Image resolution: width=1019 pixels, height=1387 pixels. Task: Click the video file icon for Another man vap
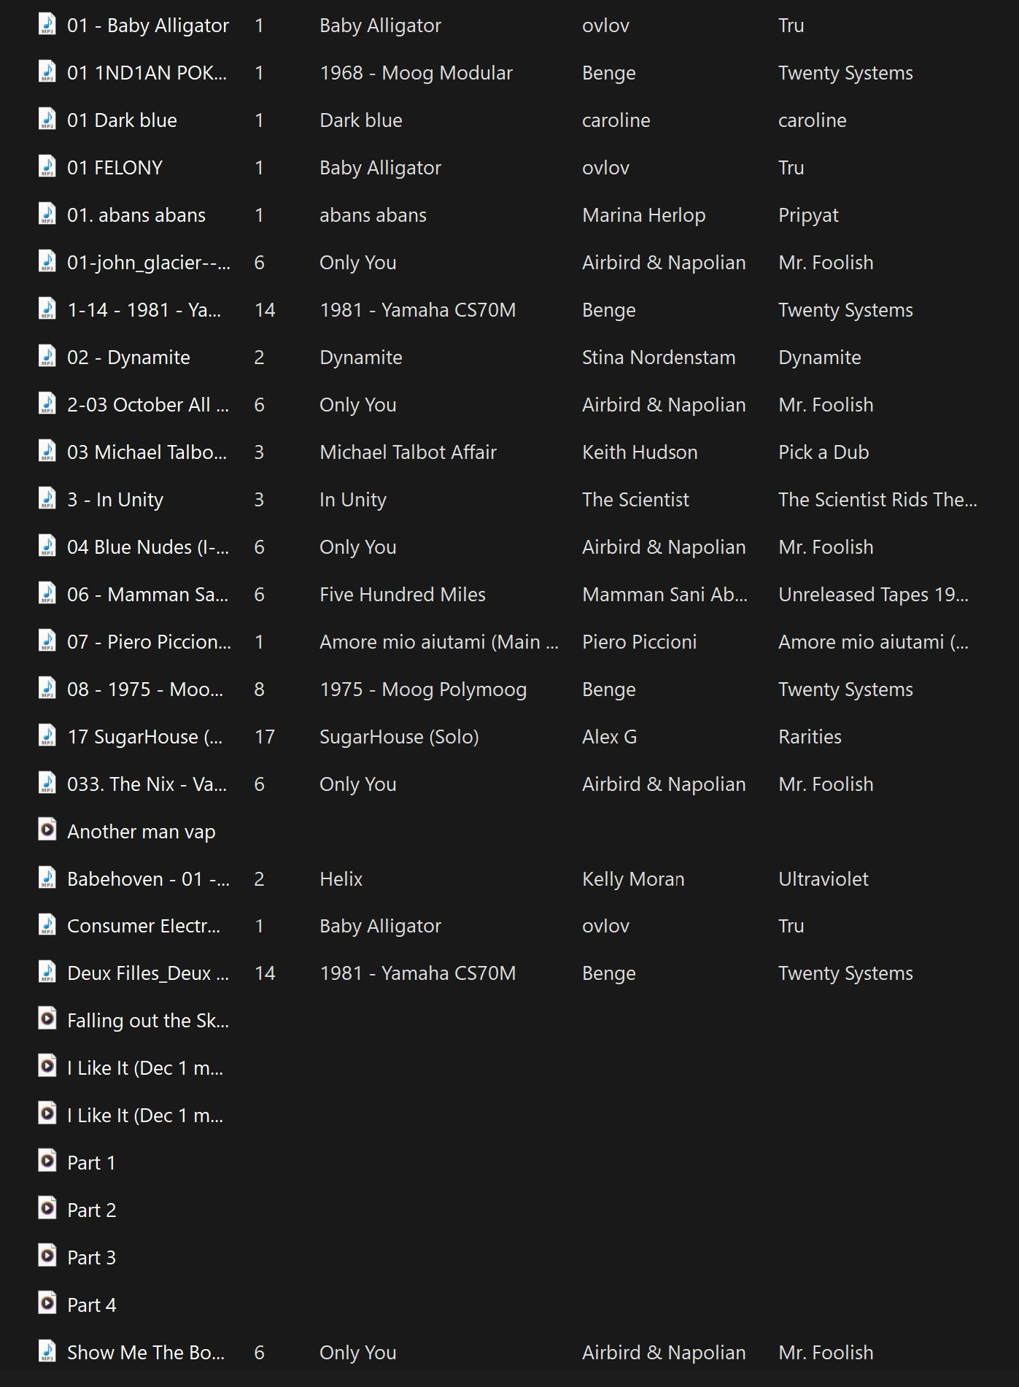coord(47,830)
